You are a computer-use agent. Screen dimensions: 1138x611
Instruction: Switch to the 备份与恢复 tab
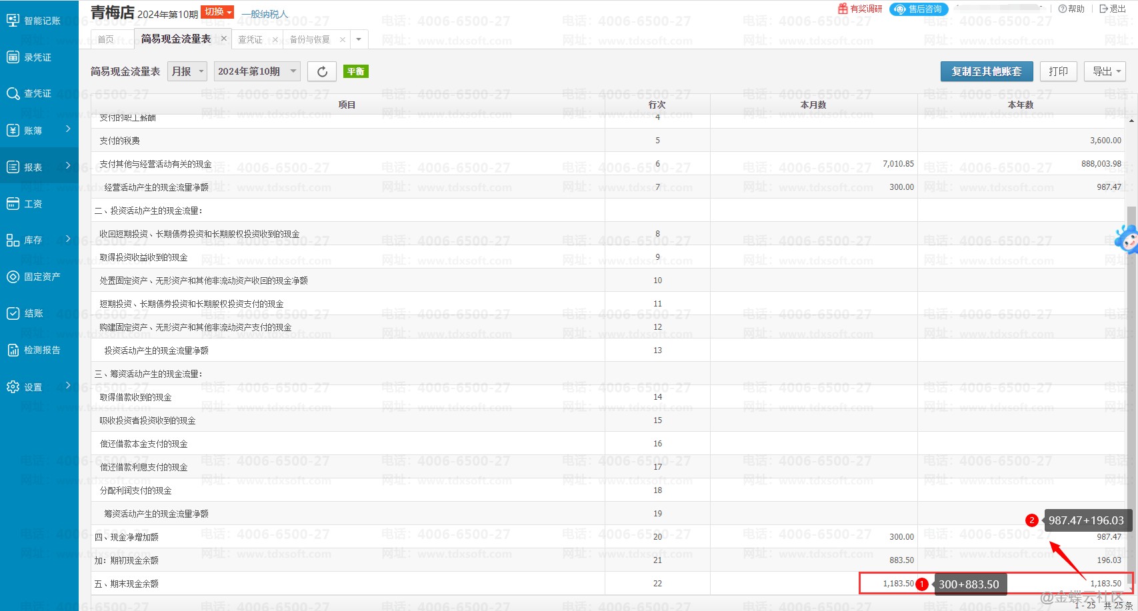[x=310, y=39]
